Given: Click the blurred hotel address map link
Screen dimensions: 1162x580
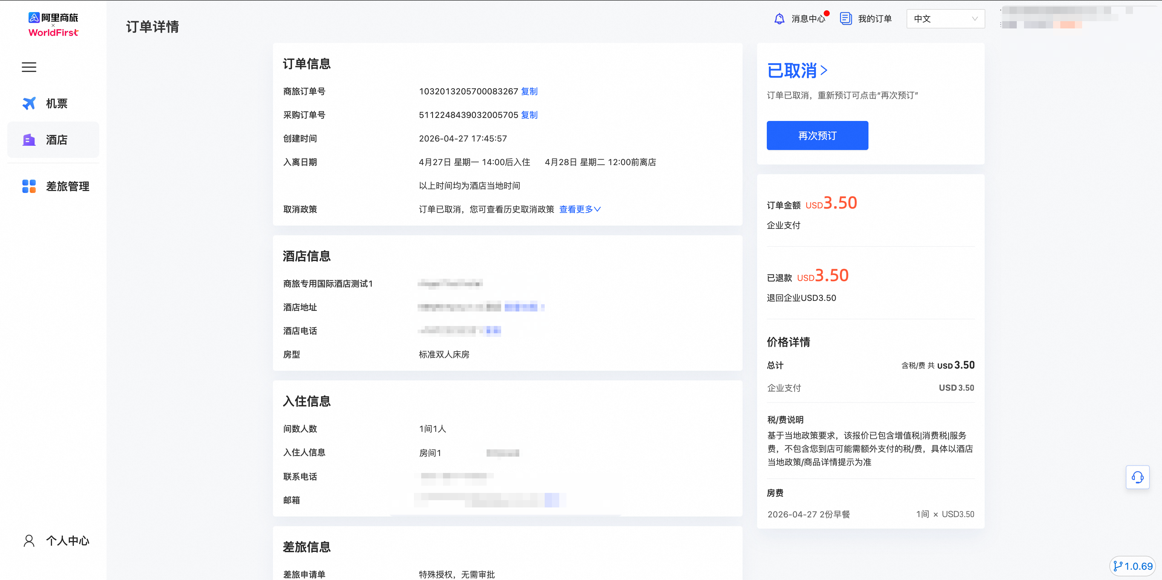Looking at the screenshot, I should pos(521,307).
